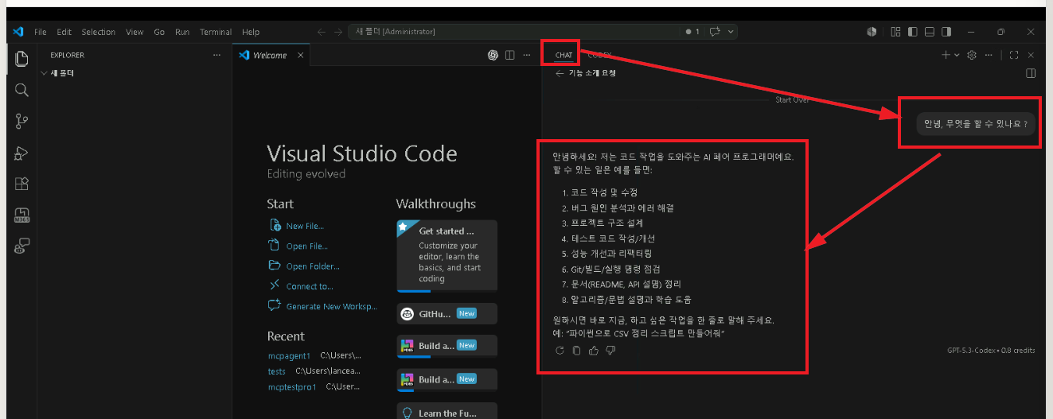The height and width of the screenshot is (419, 1053).
Task: Click the New File icon under Start
Action: tap(275, 226)
